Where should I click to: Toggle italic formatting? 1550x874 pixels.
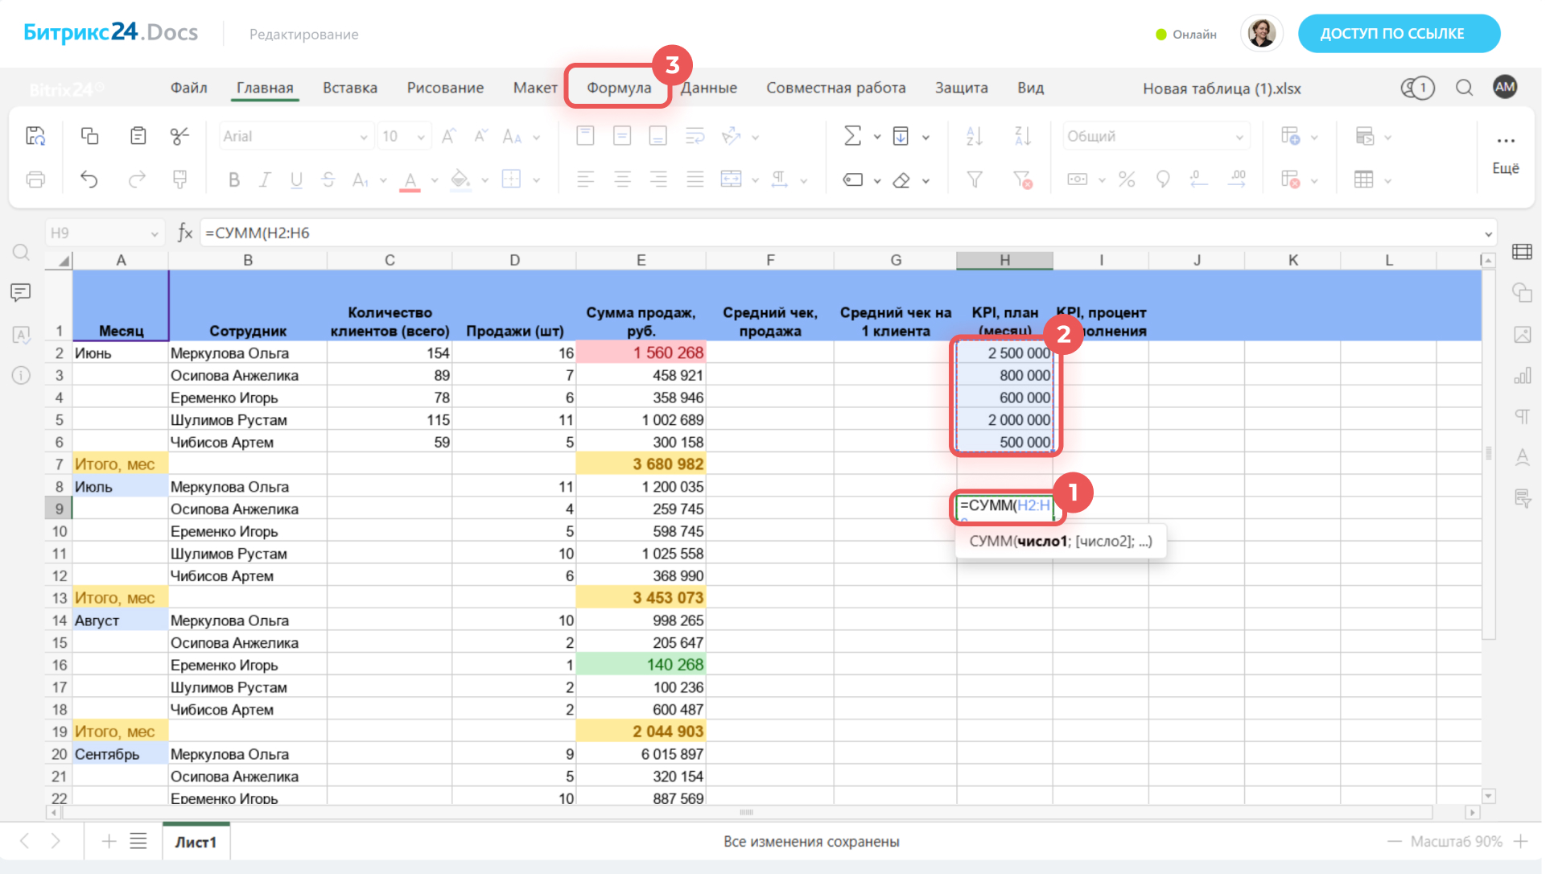point(265,179)
